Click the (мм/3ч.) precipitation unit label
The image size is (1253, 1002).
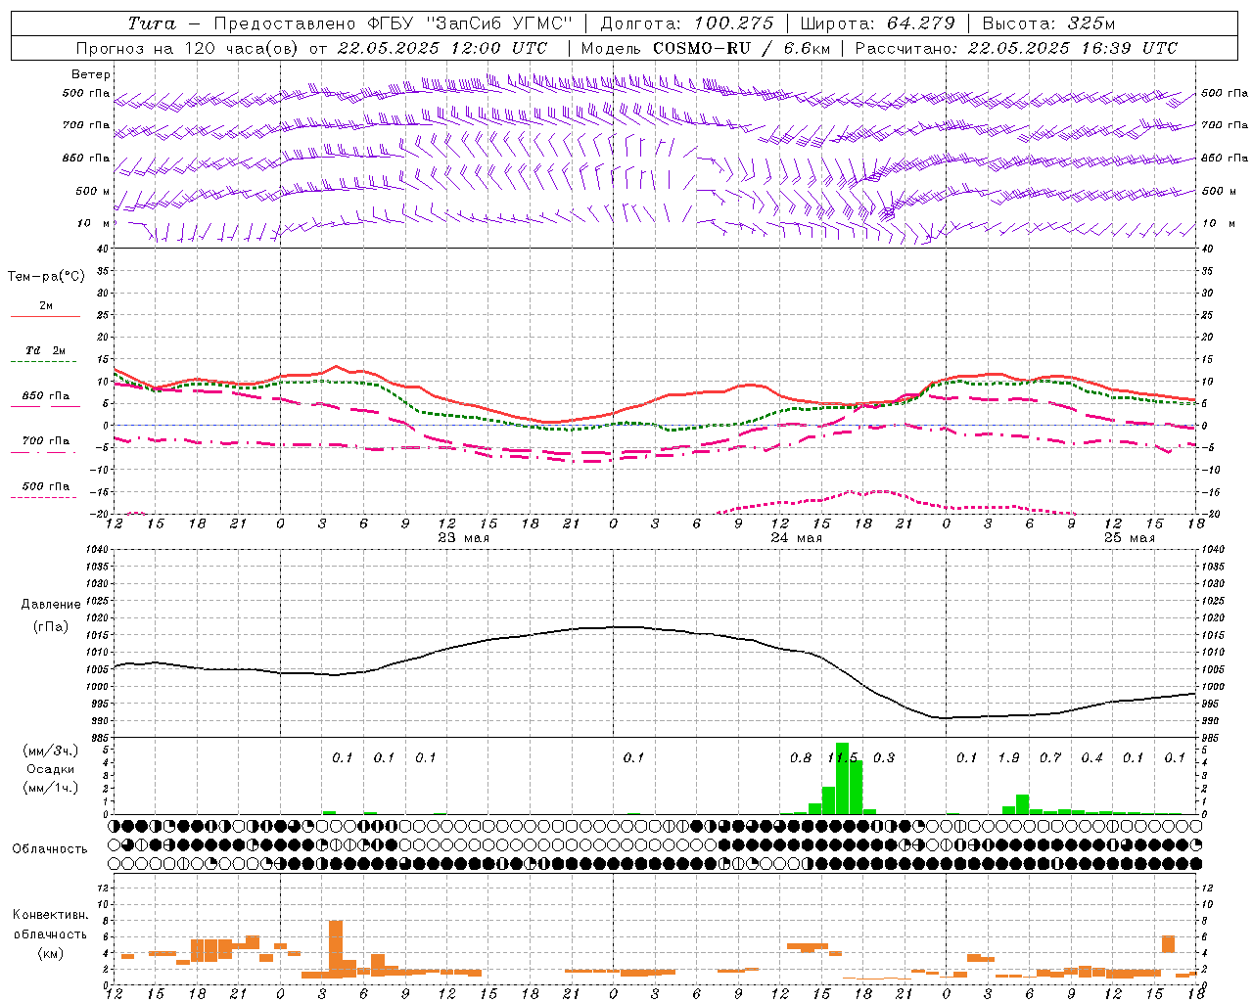[51, 751]
